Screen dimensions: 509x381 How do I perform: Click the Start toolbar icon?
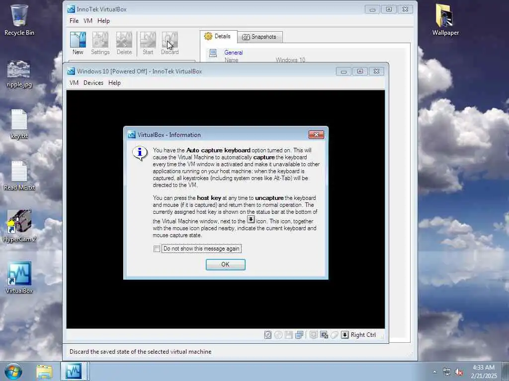(148, 43)
